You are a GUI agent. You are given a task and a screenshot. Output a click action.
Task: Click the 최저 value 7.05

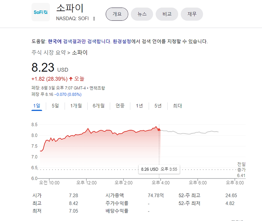73,211
